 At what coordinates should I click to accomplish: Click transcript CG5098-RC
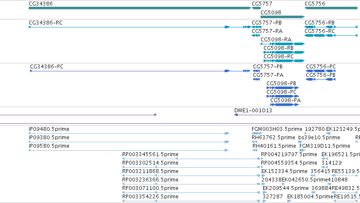point(279,57)
